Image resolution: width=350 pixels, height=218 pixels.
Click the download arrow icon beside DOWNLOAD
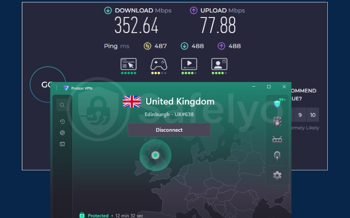(108, 10)
